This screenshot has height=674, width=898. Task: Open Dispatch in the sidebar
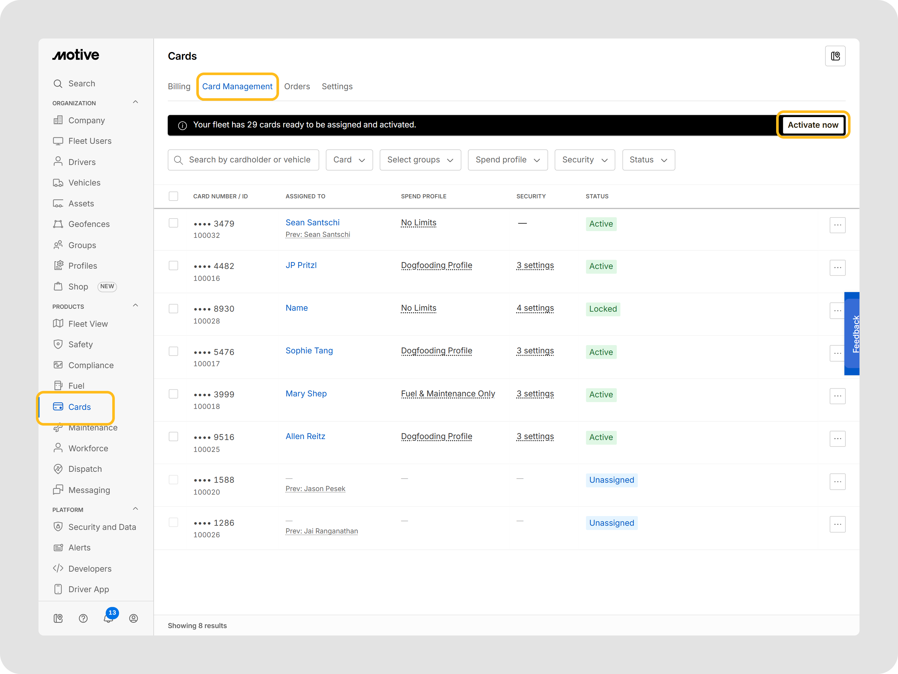point(85,469)
